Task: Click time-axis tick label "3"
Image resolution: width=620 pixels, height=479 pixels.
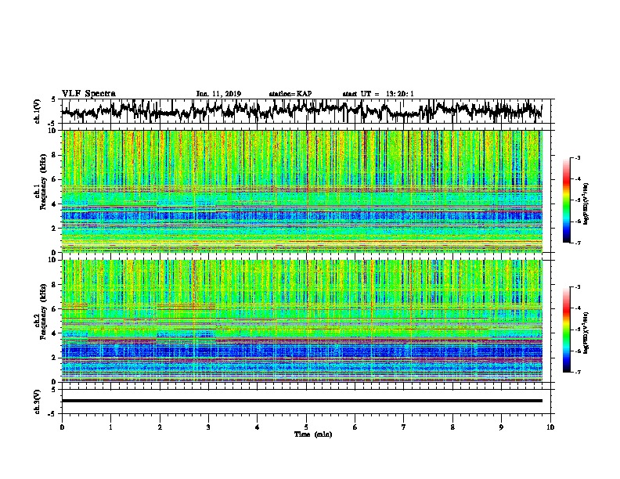Action: pos(208,427)
